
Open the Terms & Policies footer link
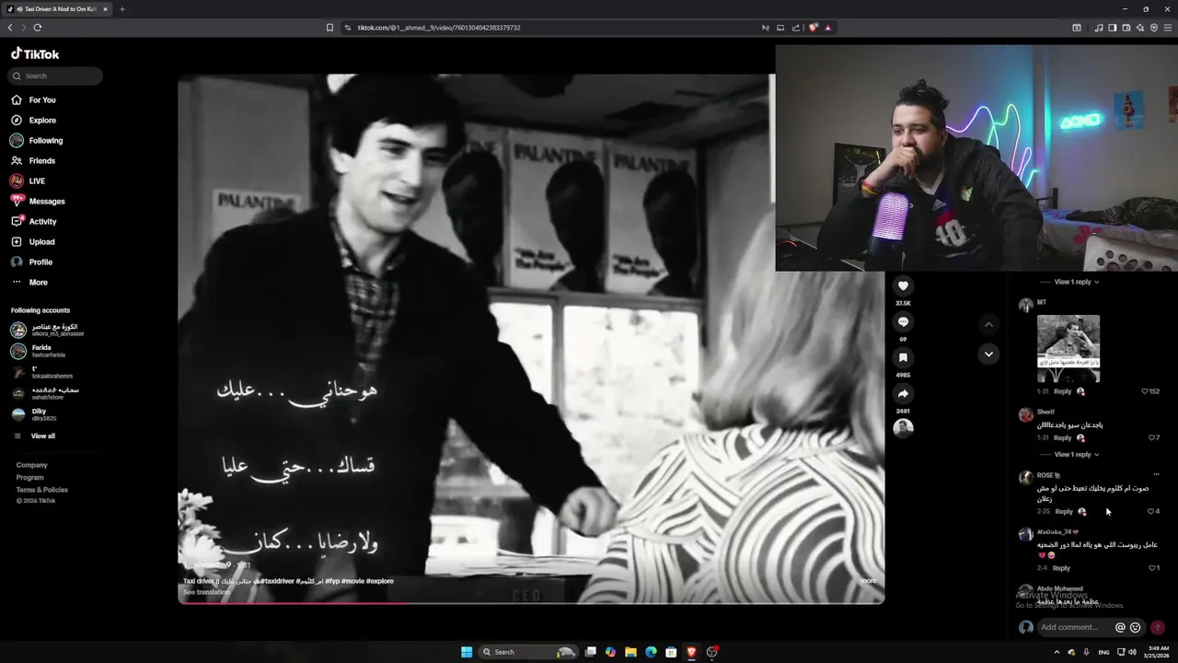pos(41,490)
